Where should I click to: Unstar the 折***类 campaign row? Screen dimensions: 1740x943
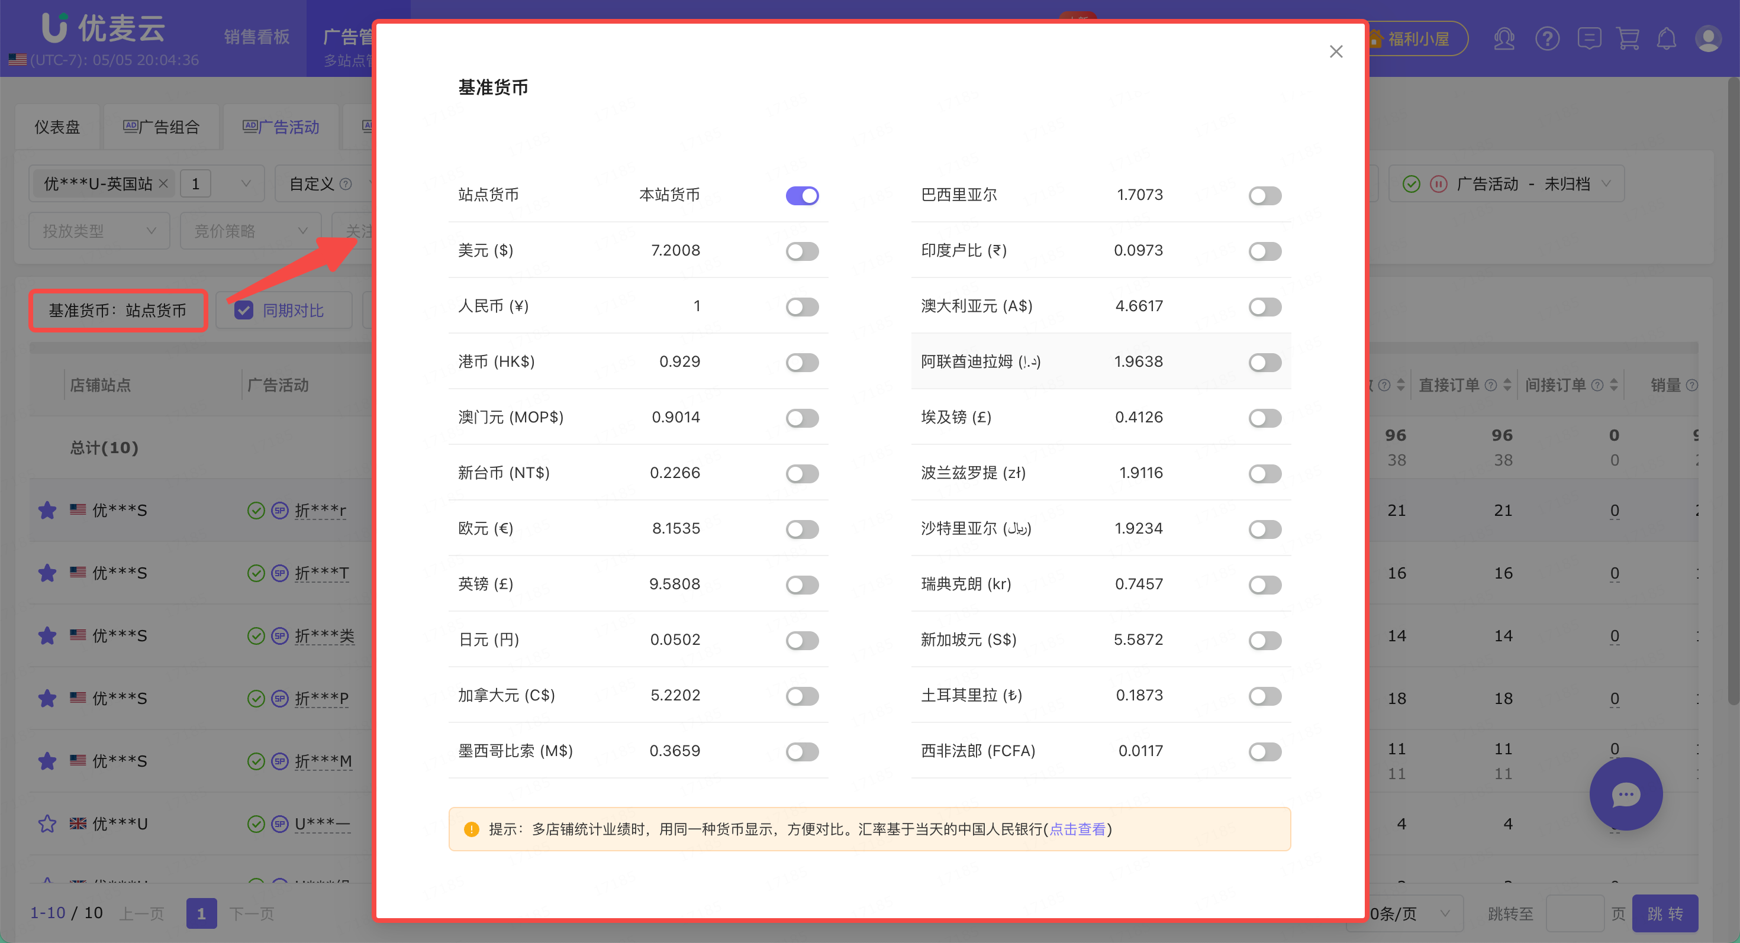[x=47, y=636]
